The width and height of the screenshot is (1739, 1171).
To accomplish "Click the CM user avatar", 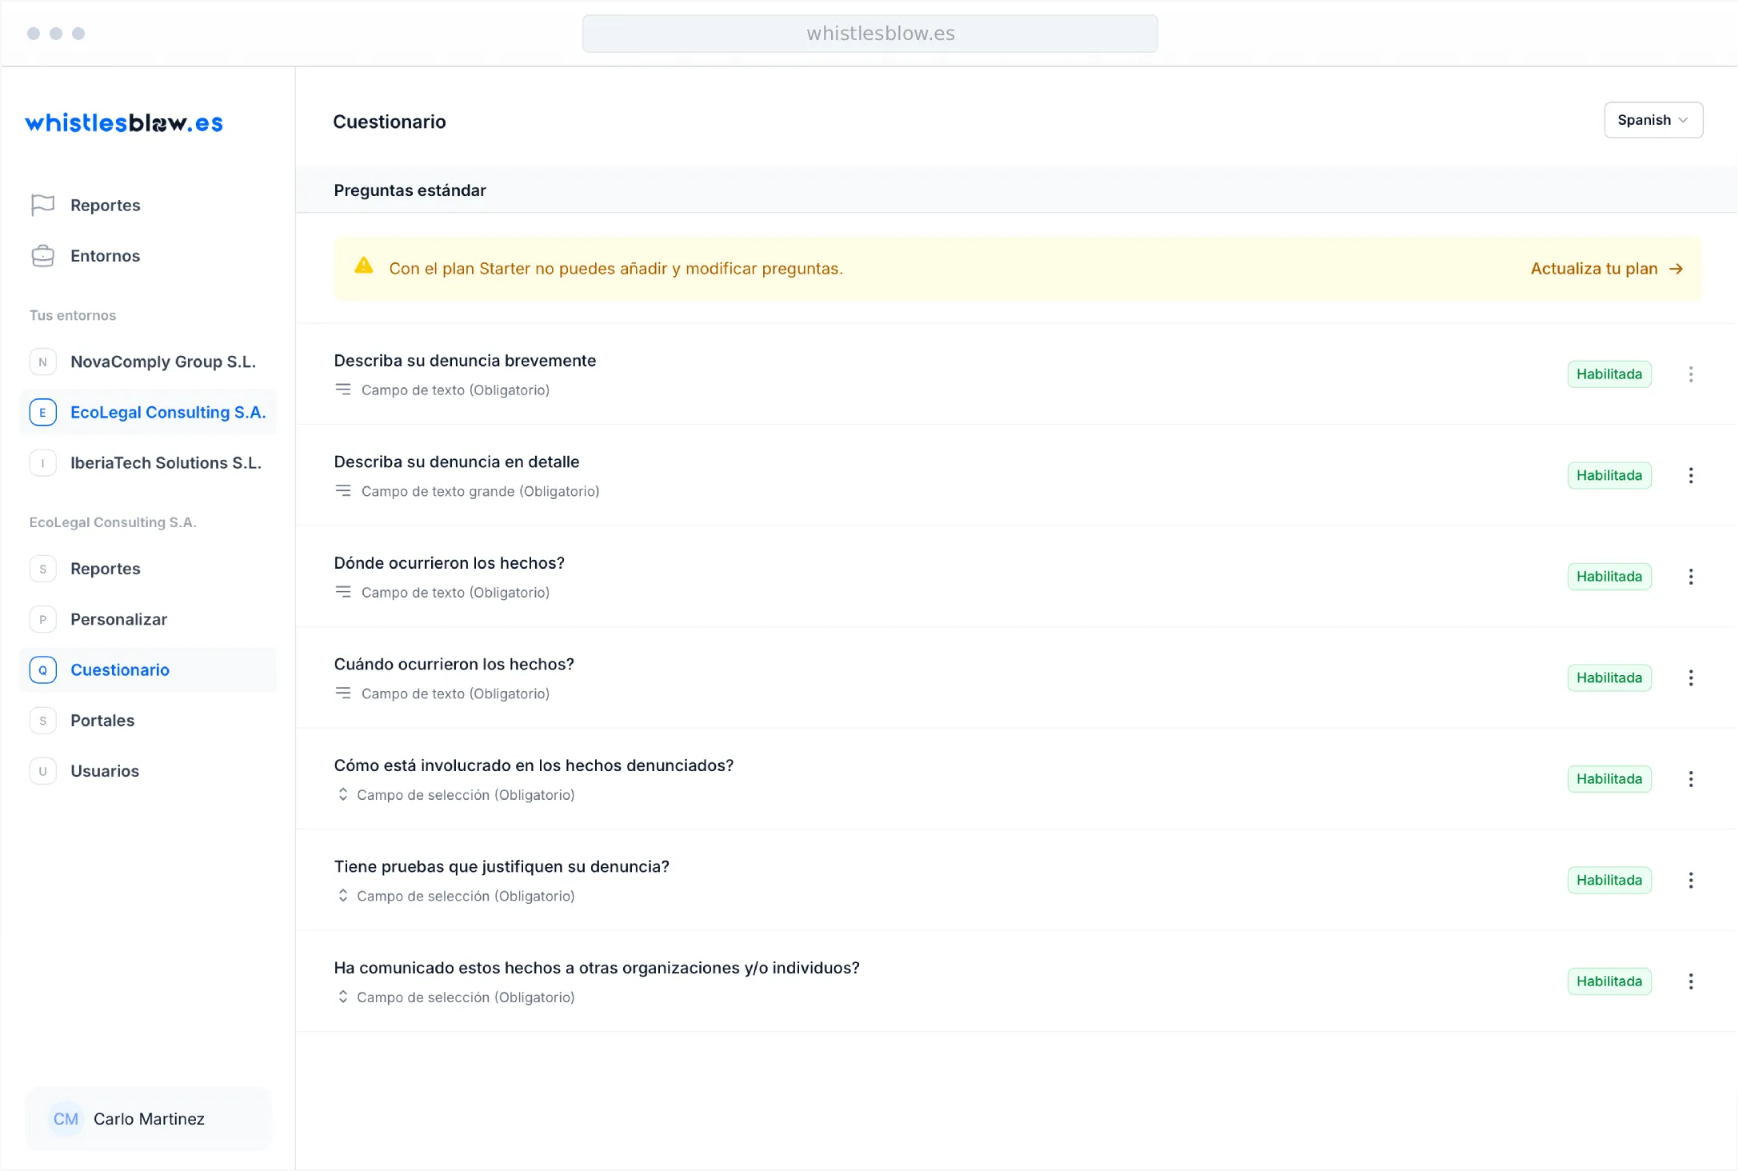I will pos(66,1119).
